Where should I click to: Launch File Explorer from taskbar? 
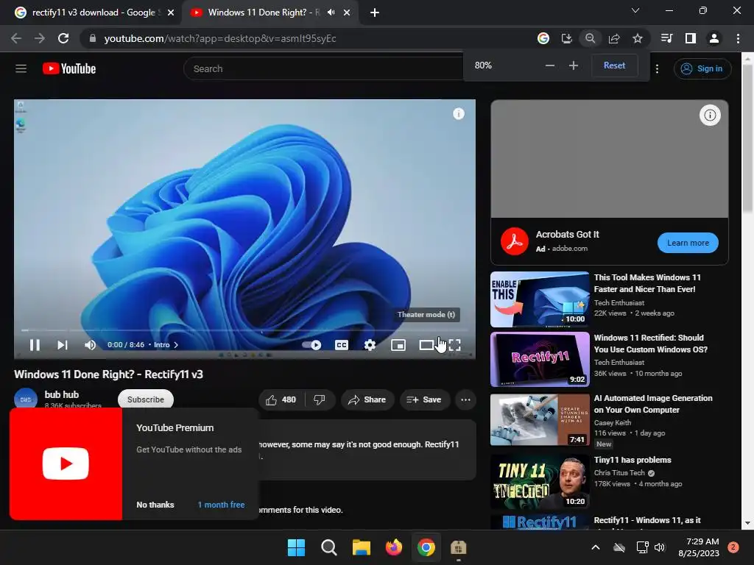coord(361,547)
